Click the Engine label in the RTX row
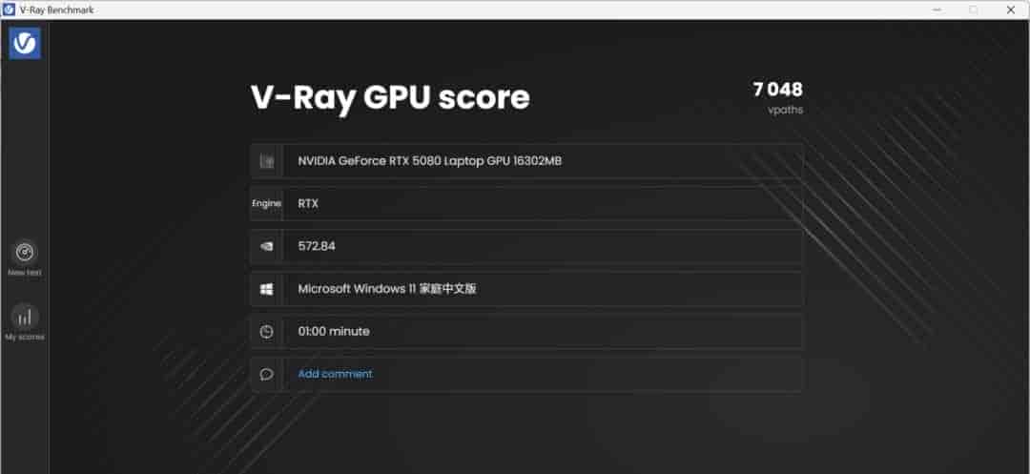The width and height of the screenshot is (1030, 474). (266, 203)
